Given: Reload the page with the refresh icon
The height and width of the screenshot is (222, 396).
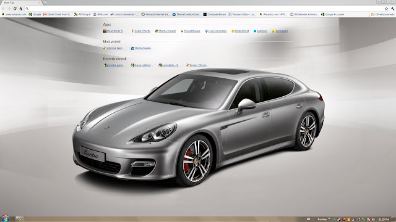Looking at the screenshot, I should [x=15, y=9].
